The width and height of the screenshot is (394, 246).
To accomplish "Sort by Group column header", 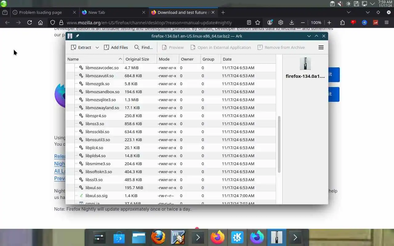I will [x=211, y=59].
